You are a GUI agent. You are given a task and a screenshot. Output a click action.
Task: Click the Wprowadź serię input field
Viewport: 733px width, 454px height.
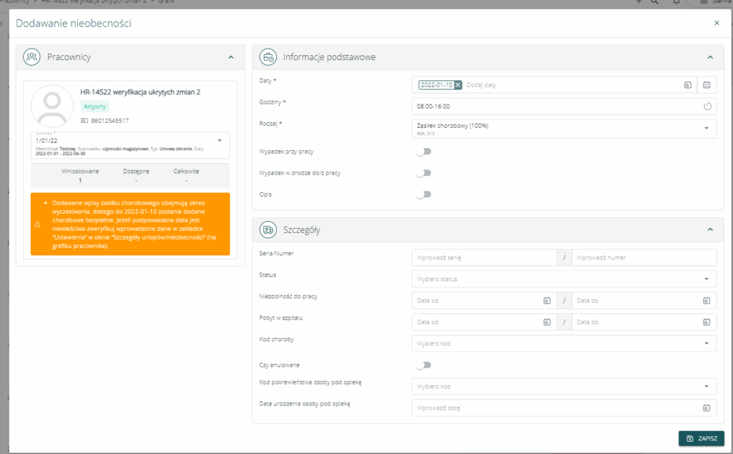pyautogui.click(x=484, y=257)
